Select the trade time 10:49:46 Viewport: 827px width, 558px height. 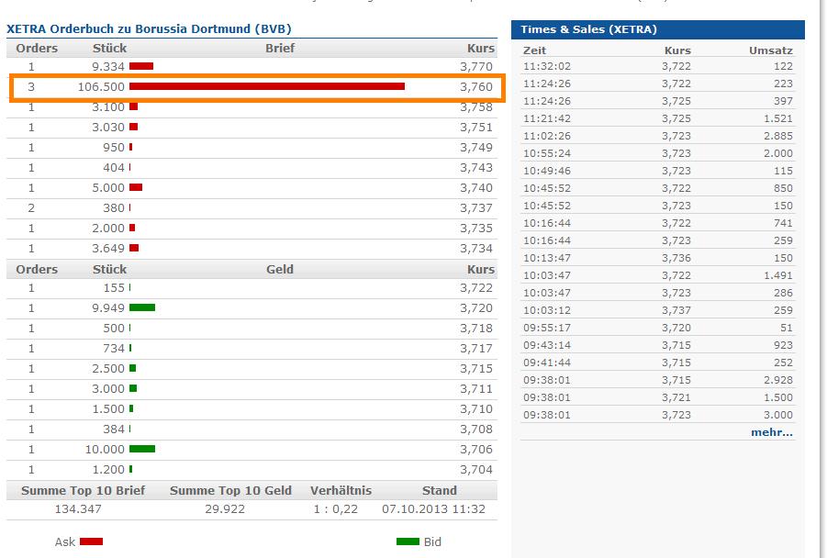(x=547, y=171)
